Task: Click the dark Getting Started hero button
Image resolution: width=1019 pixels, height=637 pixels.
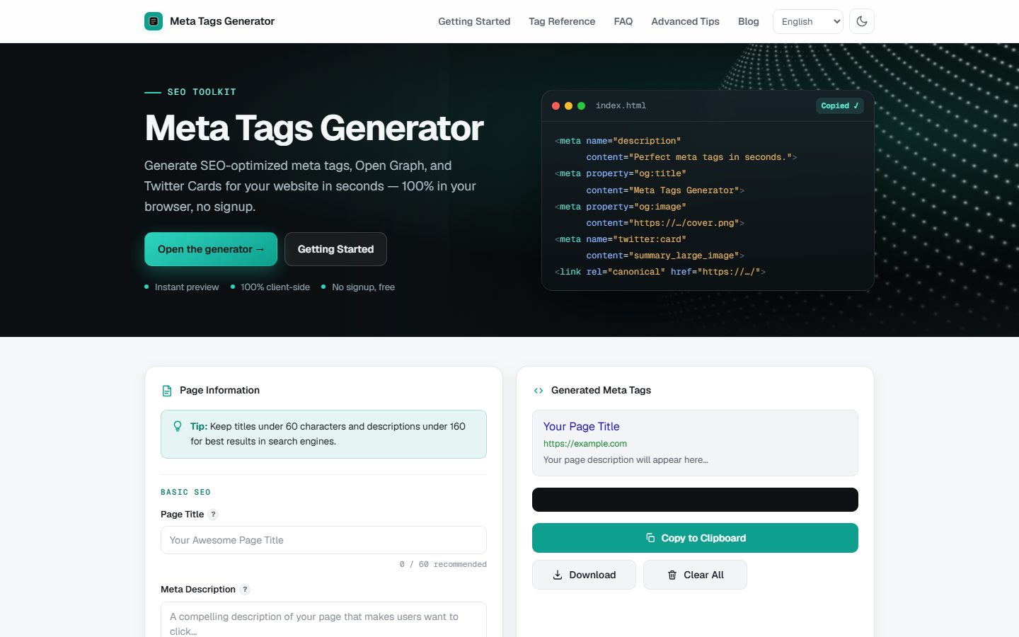Action: (x=335, y=249)
